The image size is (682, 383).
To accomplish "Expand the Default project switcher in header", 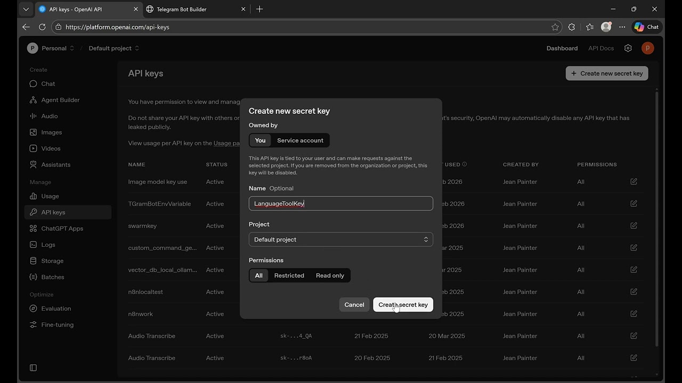I will click(114, 48).
